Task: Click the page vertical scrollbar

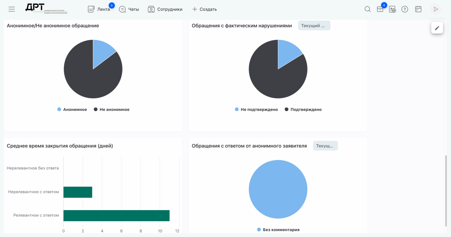Action: tap(446, 191)
